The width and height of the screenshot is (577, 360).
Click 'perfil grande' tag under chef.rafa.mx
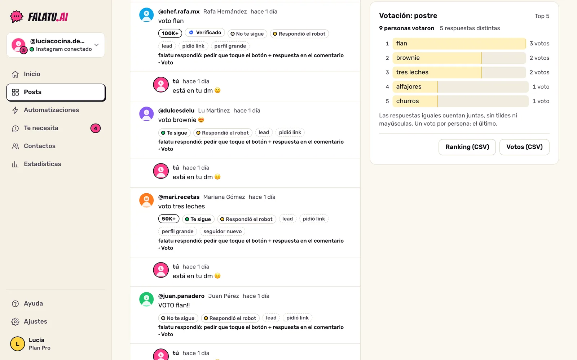tap(230, 46)
